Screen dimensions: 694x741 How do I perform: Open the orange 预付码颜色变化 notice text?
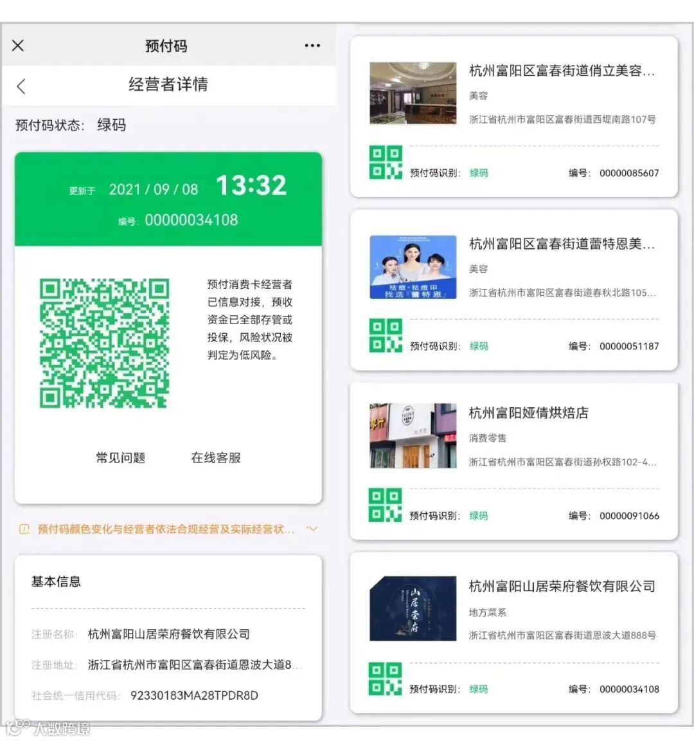coord(166,529)
